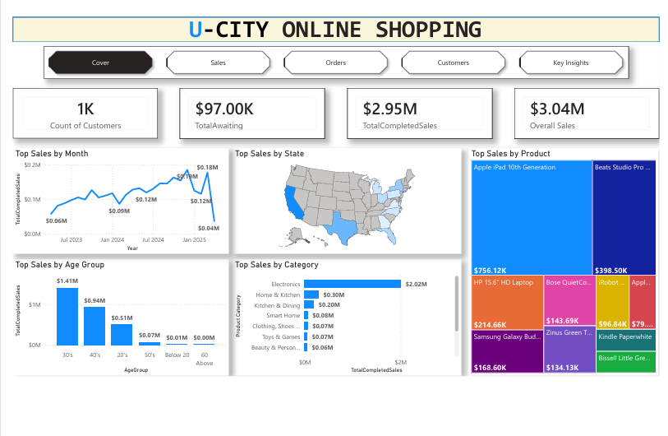Image resolution: width=668 pixels, height=436 pixels.
Task: Select the Count of Customers card
Action: (85, 113)
